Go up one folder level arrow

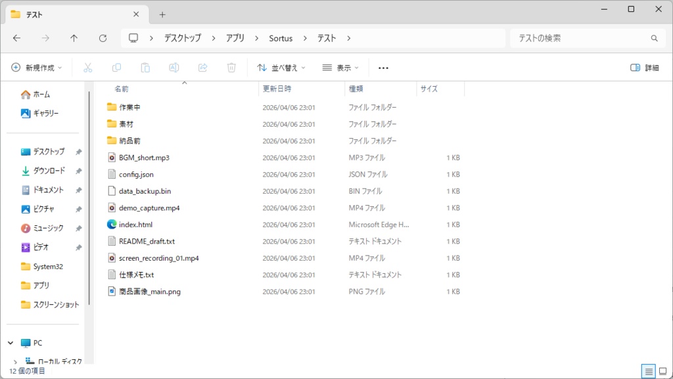pos(74,38)
